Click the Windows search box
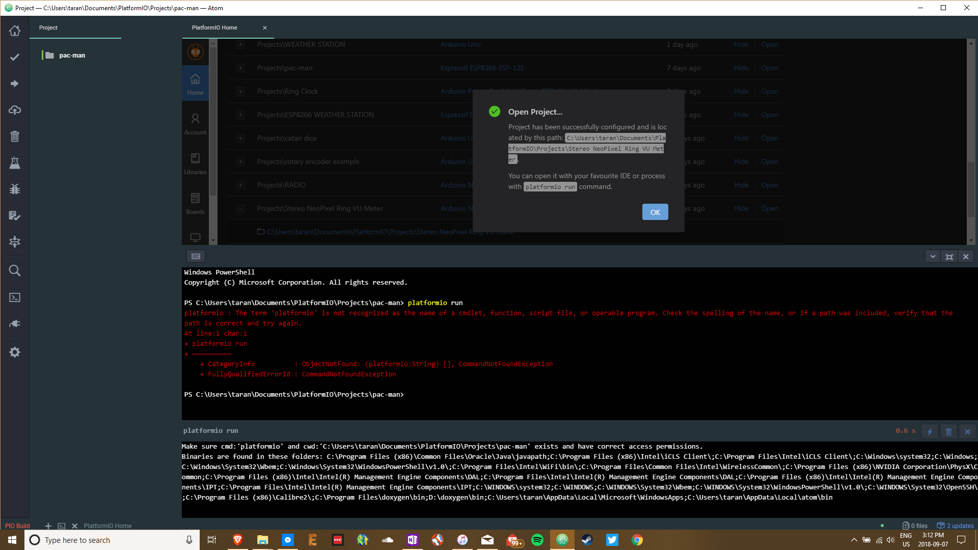The height and width of the screenshot is (550, 978). [x=111, y=540]
